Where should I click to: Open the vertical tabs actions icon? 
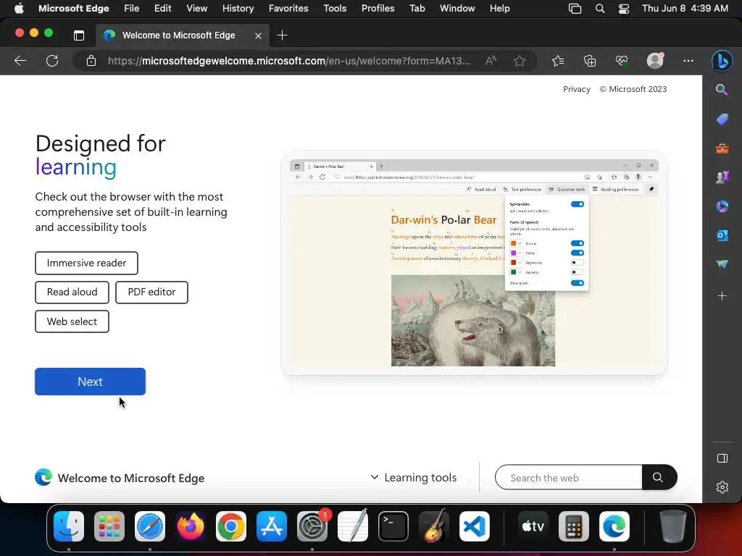(x=79, y=35)
